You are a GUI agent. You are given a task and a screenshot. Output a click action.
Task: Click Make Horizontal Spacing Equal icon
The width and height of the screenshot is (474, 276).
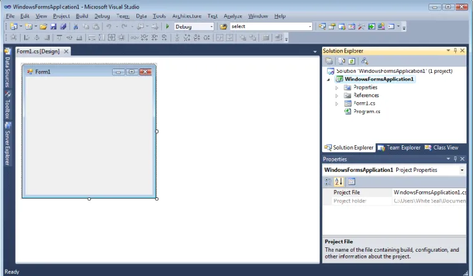pyautogui.click(x=135, y=37)
